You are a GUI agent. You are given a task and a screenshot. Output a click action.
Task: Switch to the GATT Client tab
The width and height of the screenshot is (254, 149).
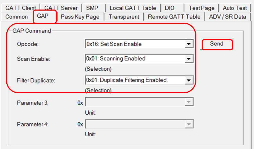point(21,8)
